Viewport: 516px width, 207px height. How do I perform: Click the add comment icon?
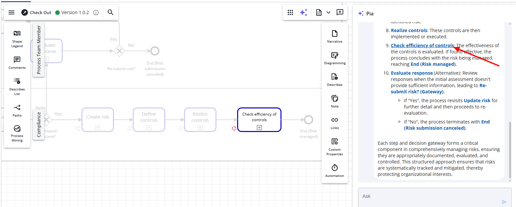pos(340,12)
